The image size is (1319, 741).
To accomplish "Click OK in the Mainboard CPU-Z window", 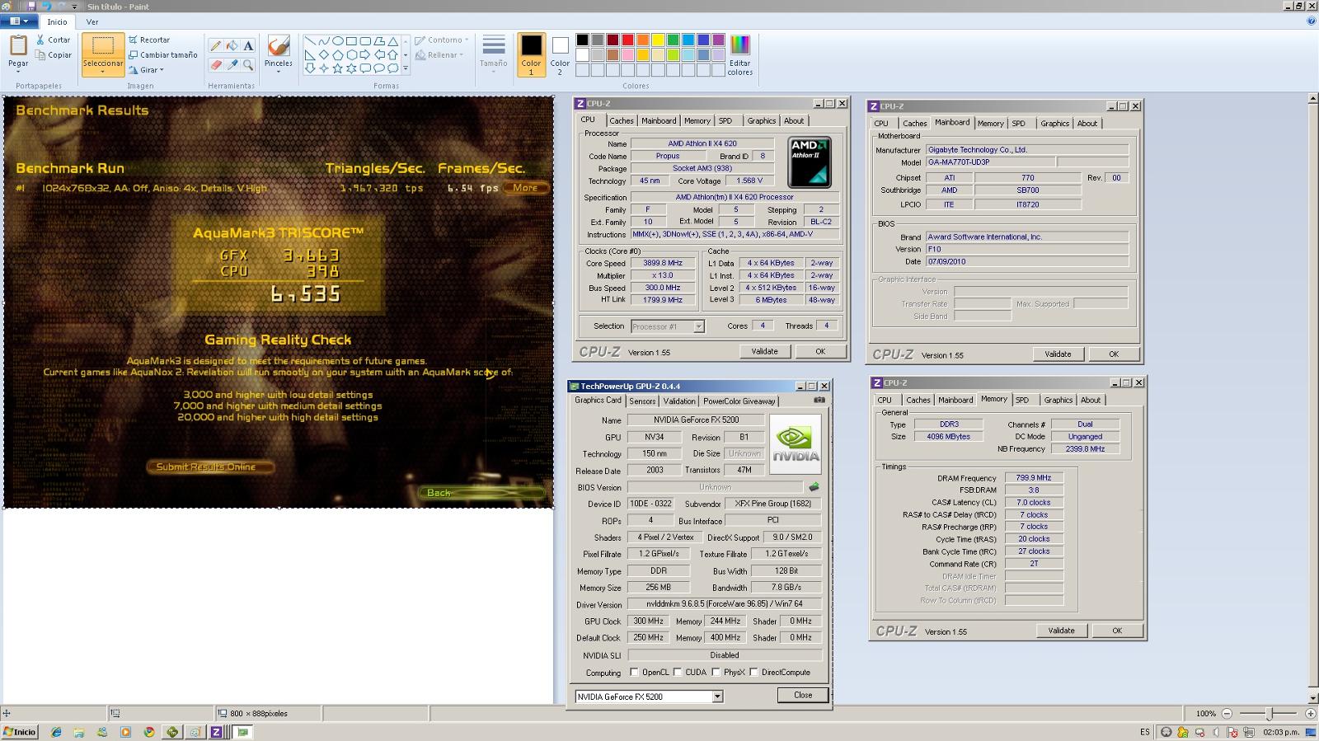I will tap(1114, 354).
